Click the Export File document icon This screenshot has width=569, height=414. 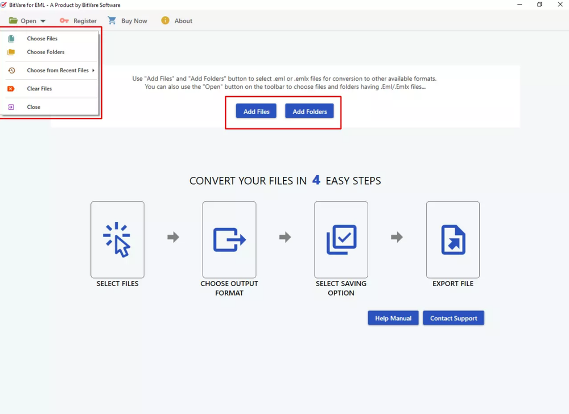pos(453,239)
